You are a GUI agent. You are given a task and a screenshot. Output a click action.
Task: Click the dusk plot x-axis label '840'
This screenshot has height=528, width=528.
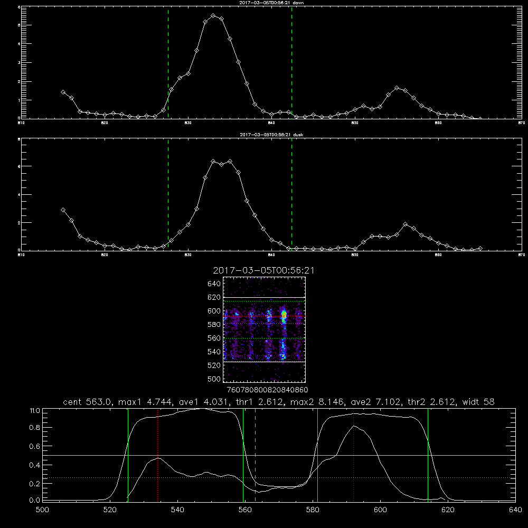click(x=271, y=255)
